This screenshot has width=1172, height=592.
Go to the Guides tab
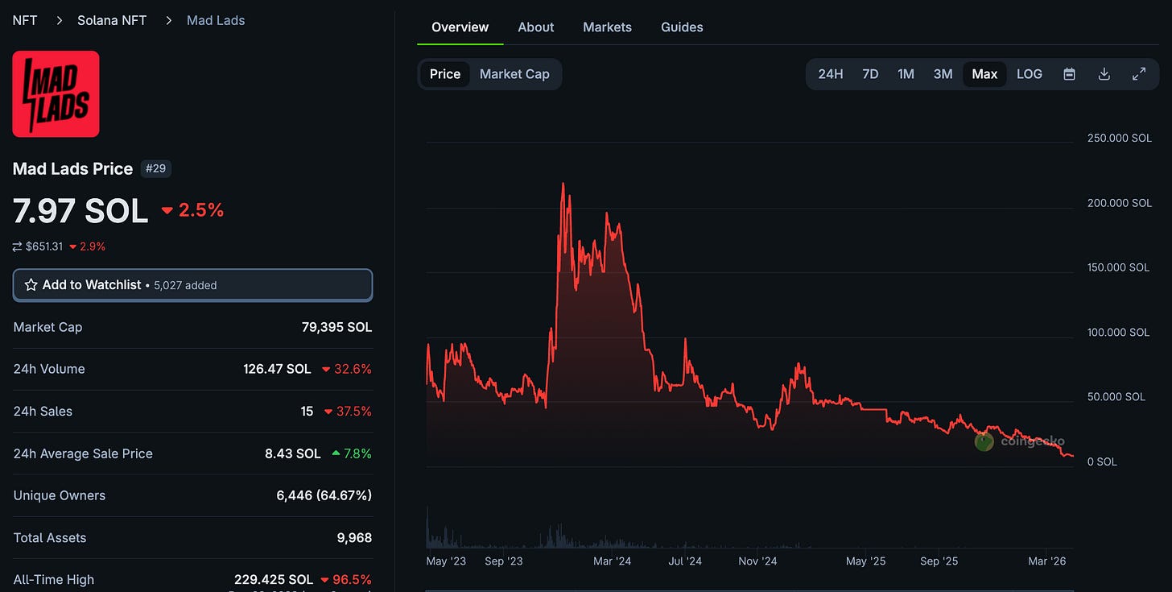click(682, 27)
